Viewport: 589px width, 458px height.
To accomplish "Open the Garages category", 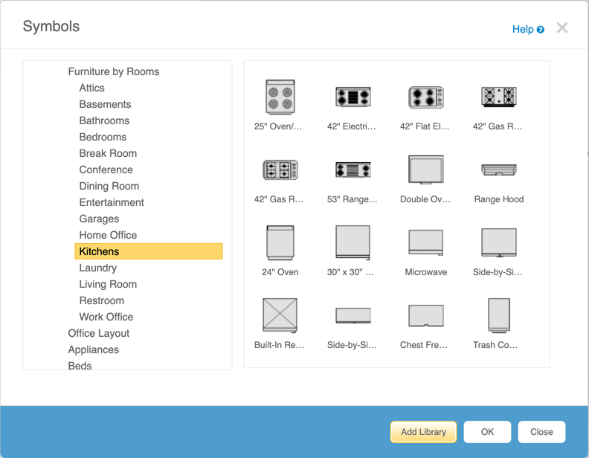I will [x=99, y=219].
